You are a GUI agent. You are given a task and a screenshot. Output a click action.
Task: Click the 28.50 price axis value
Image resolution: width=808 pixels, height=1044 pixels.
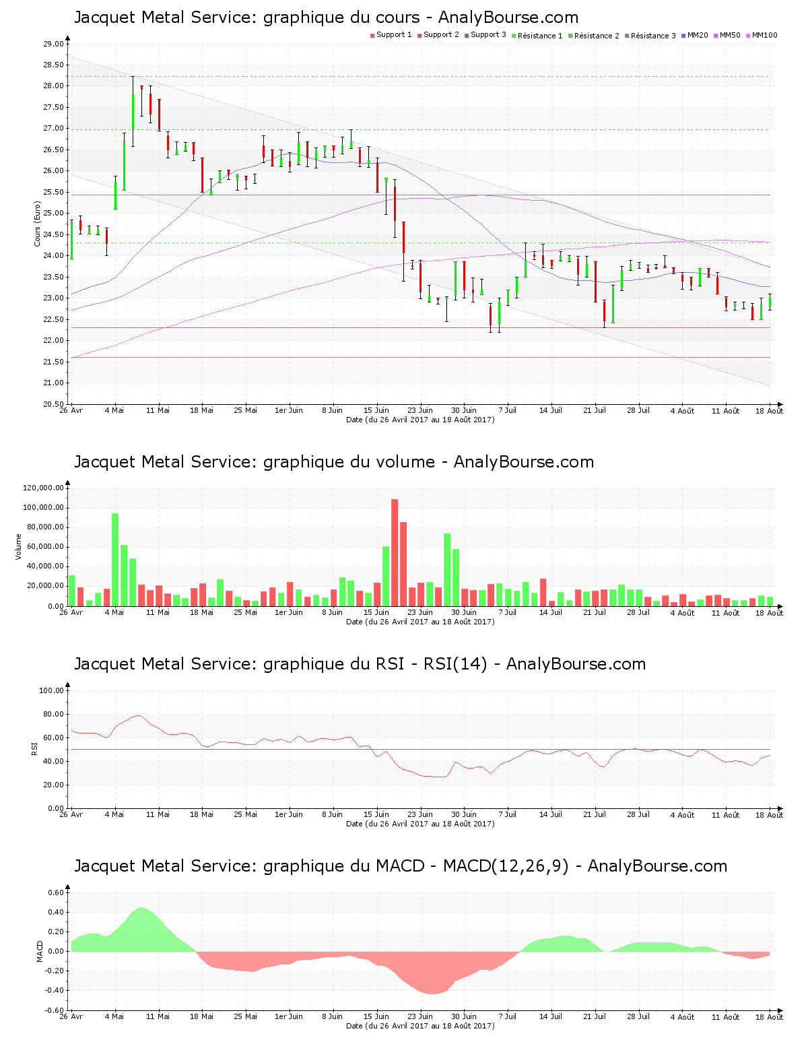54,65
